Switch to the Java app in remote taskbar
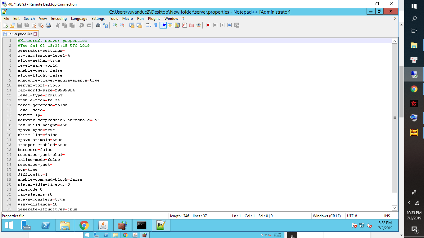Image resolution: width=424 pixels, height=238 pixels. 103,225
